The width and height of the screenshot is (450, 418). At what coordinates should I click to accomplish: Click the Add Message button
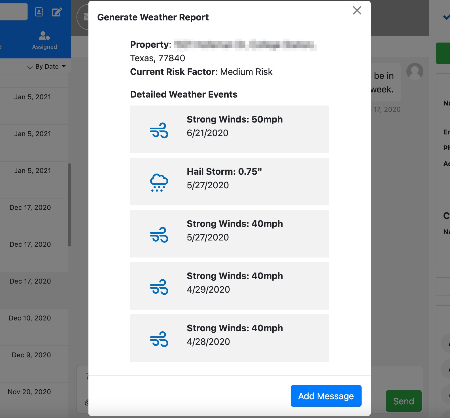click(x=326, y=396)
